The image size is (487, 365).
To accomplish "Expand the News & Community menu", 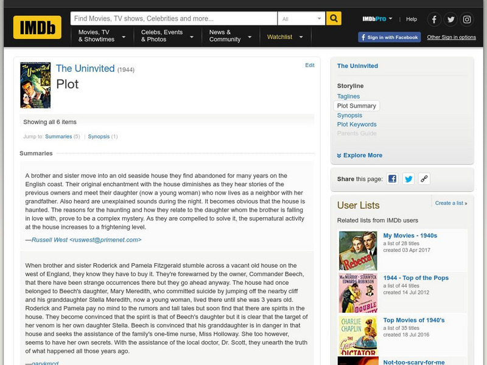I will tap(230, 36).
